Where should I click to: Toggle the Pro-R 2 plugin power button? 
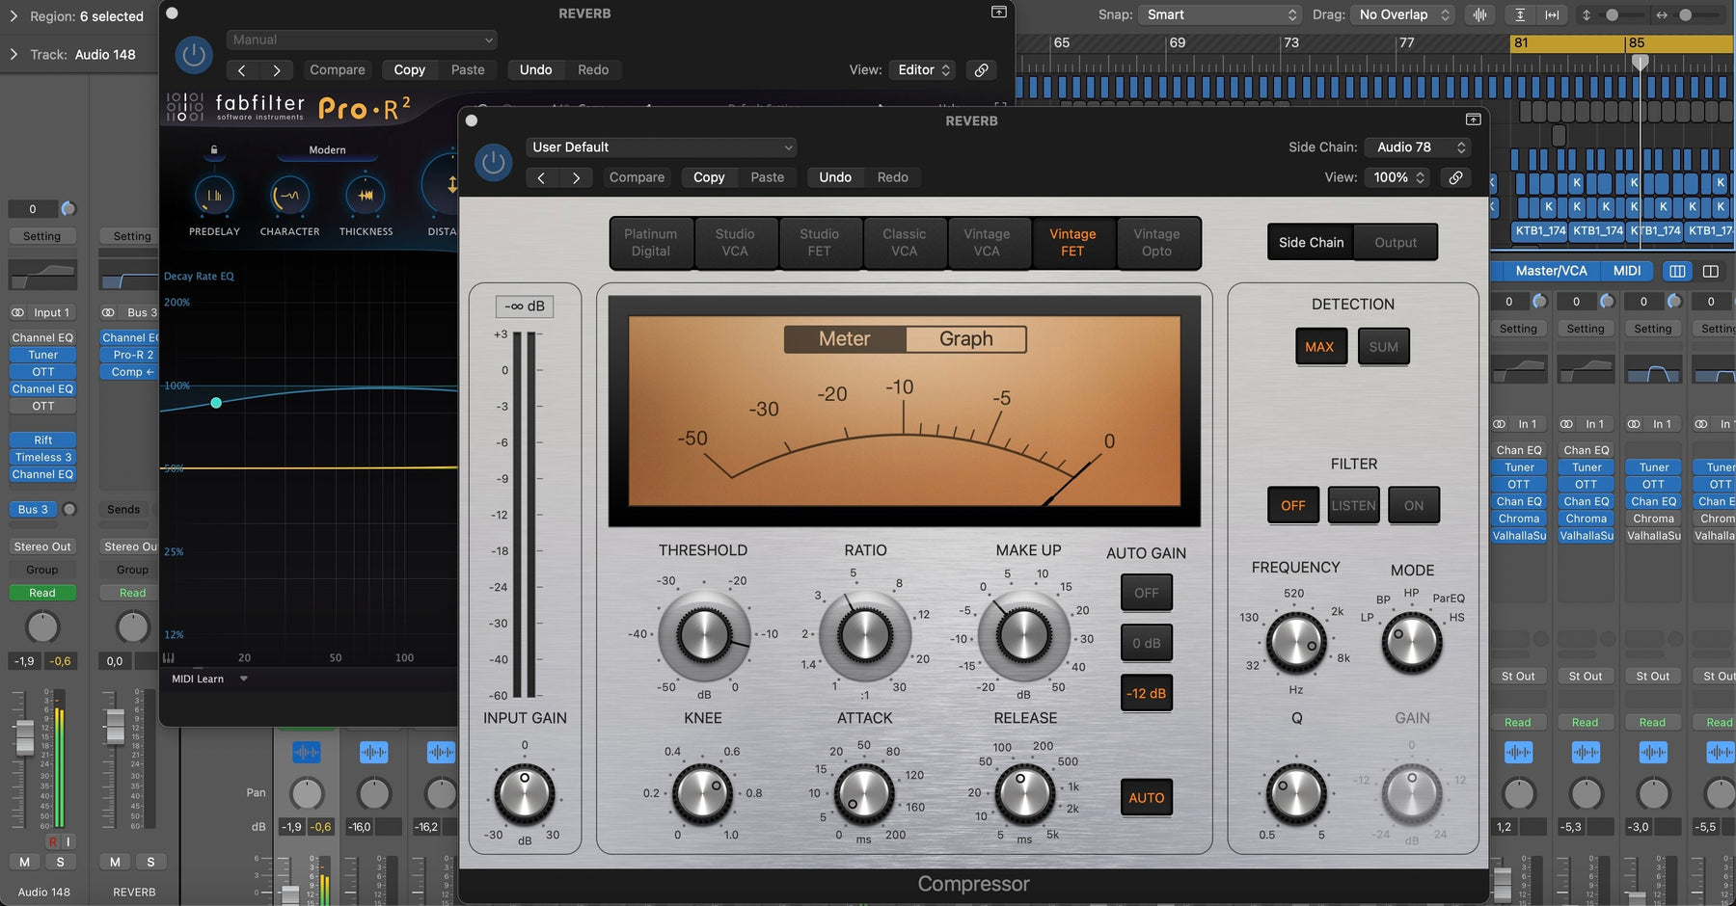point(194,55)
